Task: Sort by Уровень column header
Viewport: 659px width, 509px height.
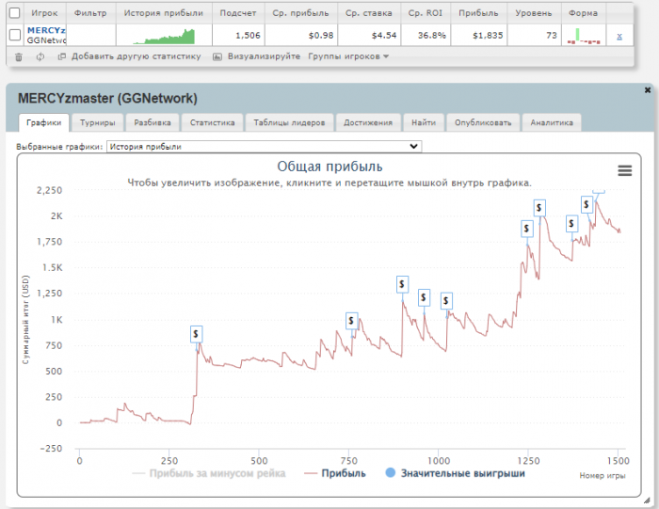Action: click(x=534, y=13)
